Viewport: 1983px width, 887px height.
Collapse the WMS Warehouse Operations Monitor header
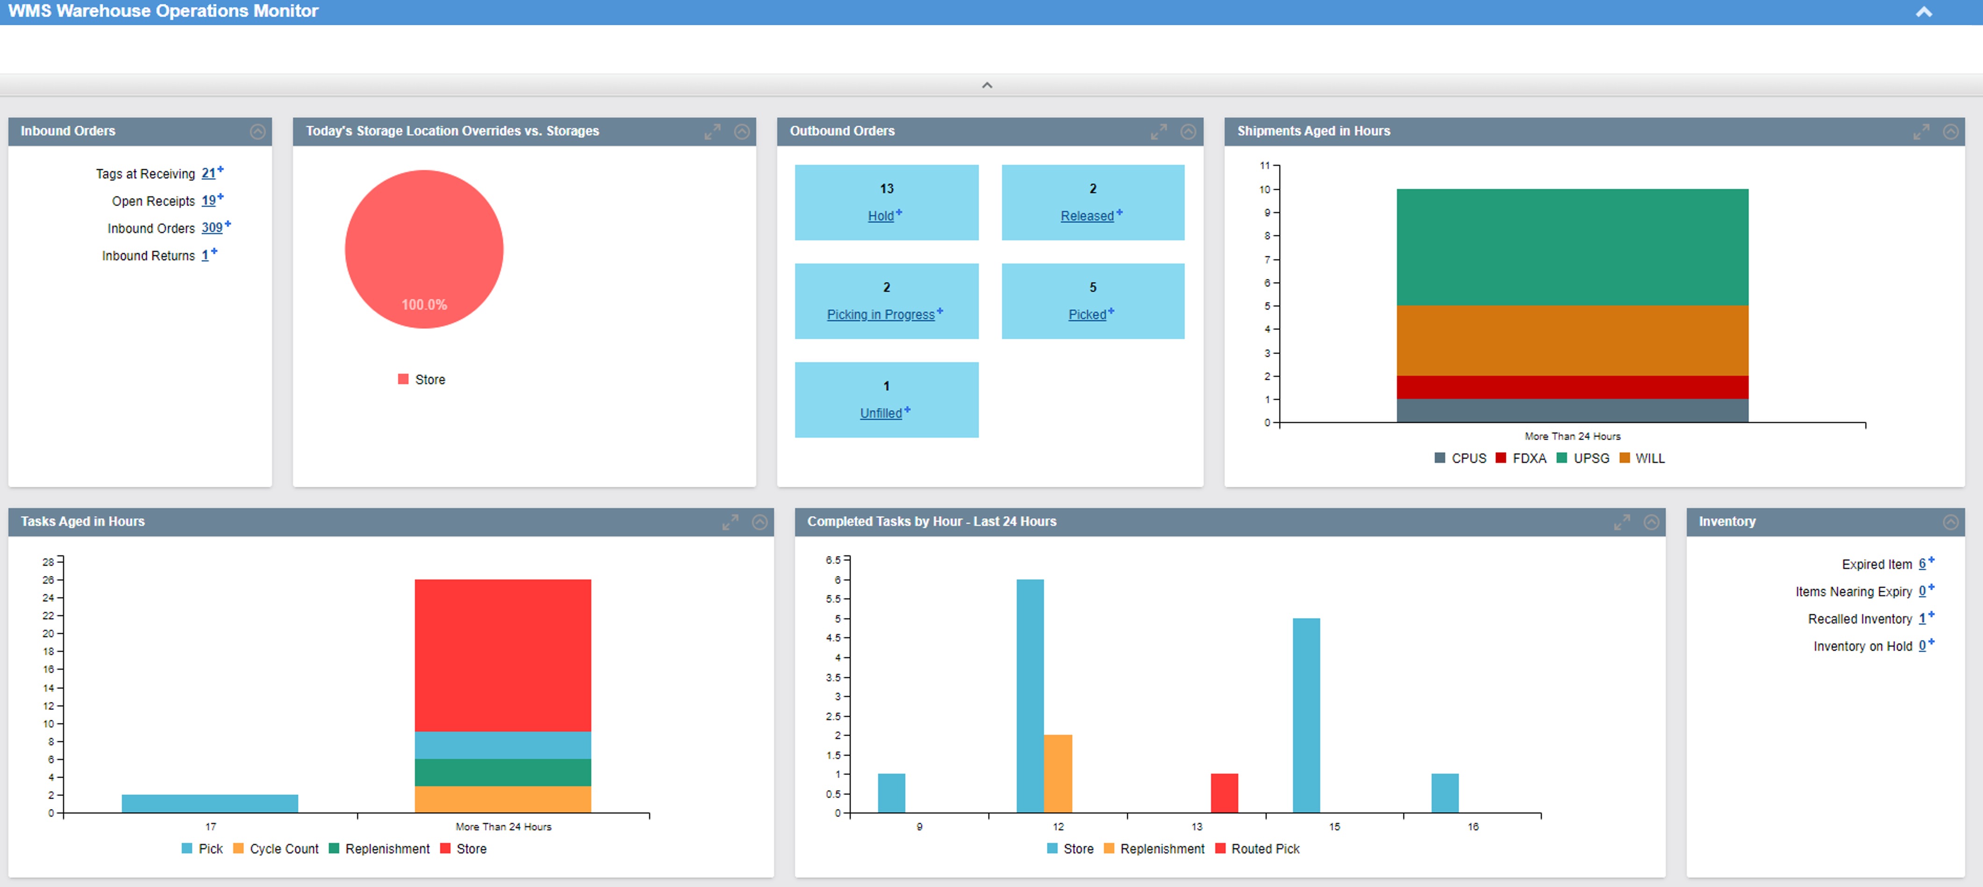coord(1923,12)
